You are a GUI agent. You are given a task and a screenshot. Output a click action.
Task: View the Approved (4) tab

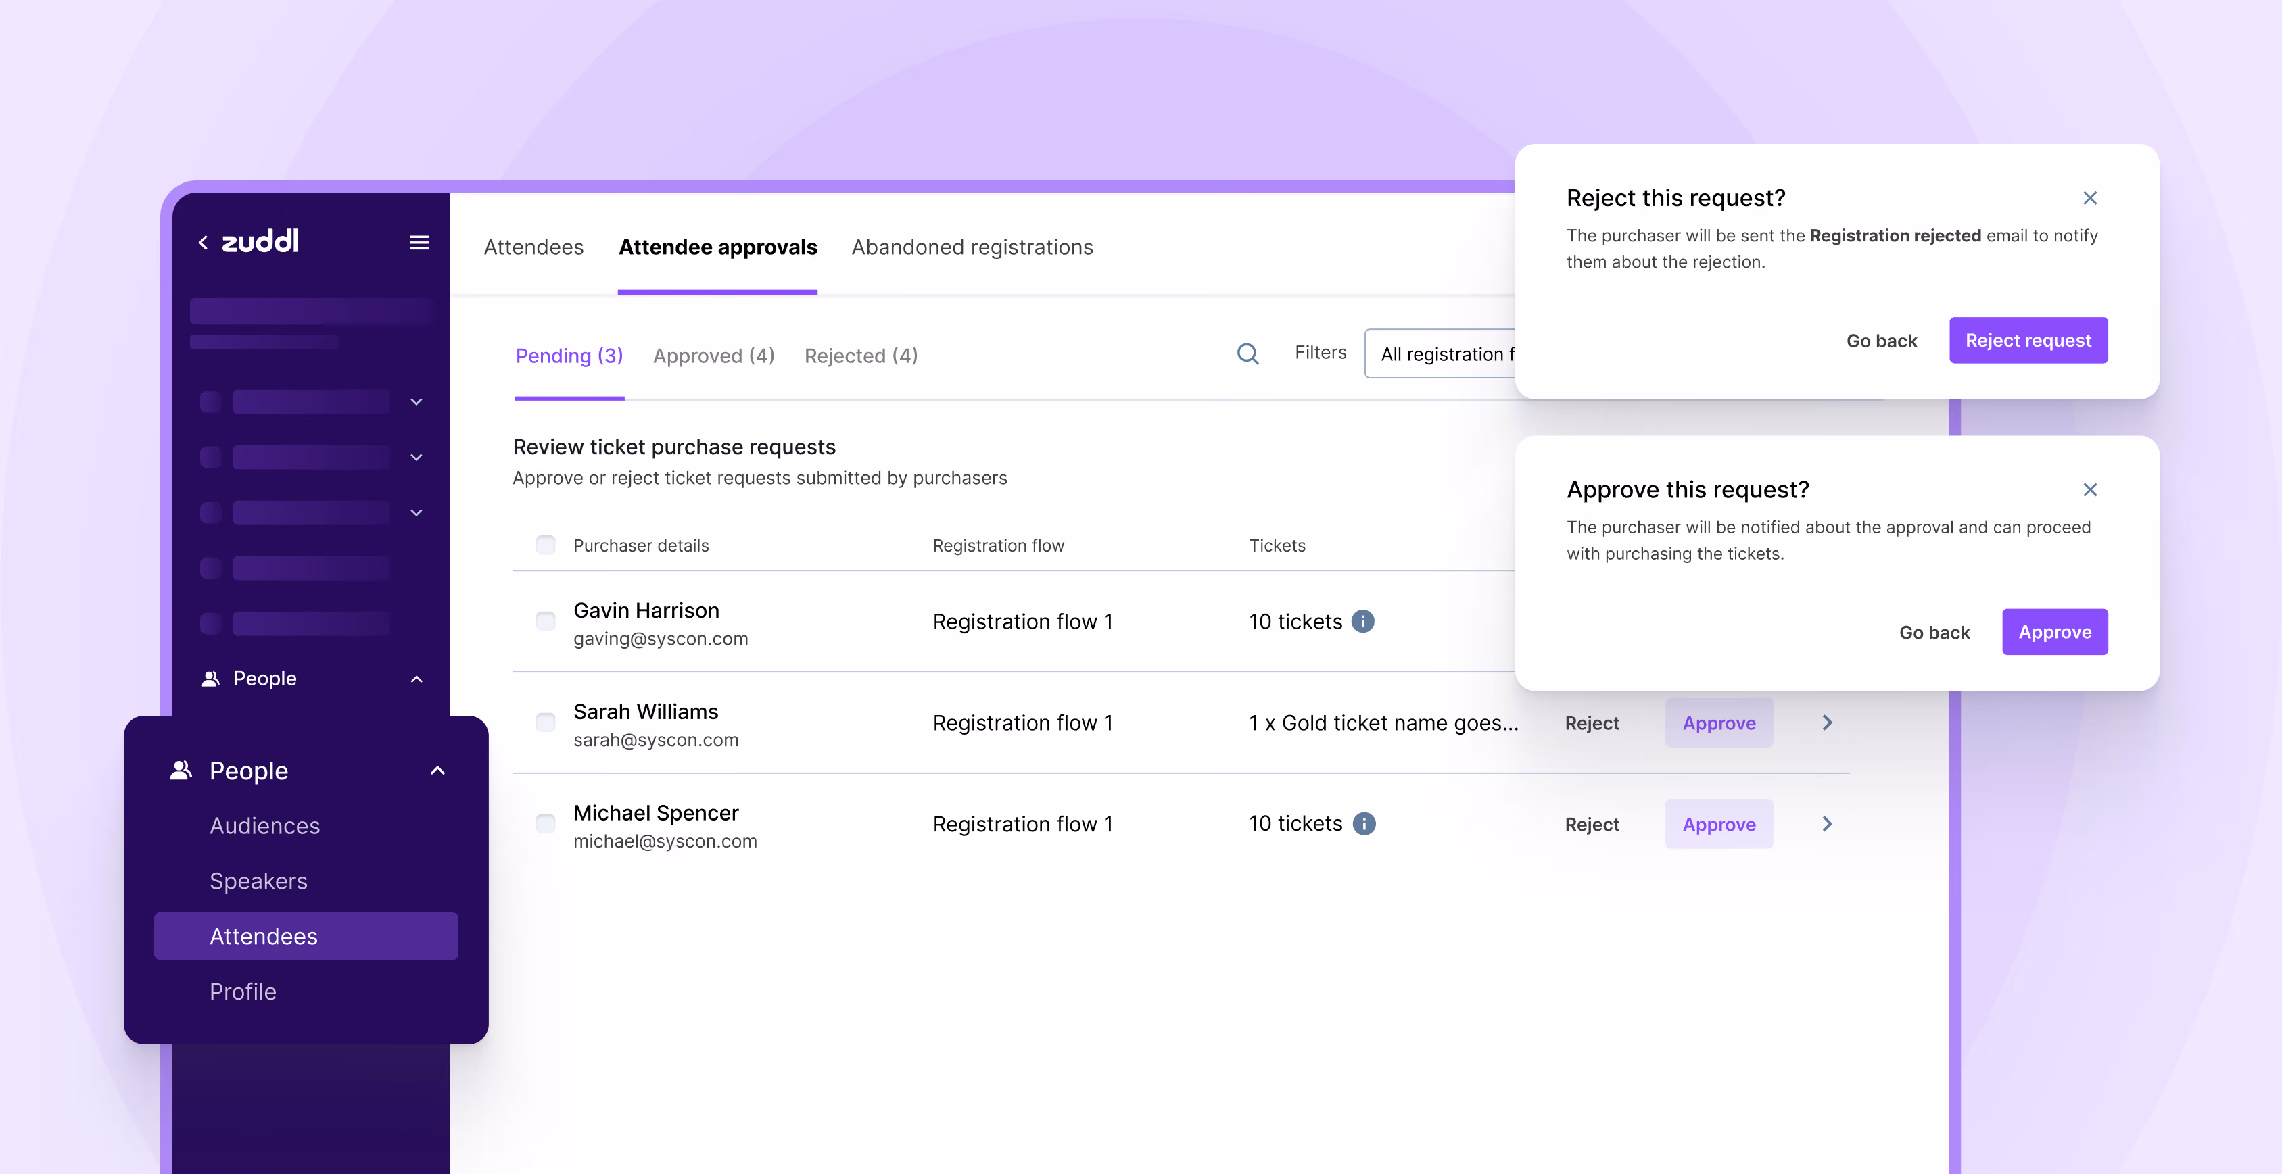(x=713, y=356)
